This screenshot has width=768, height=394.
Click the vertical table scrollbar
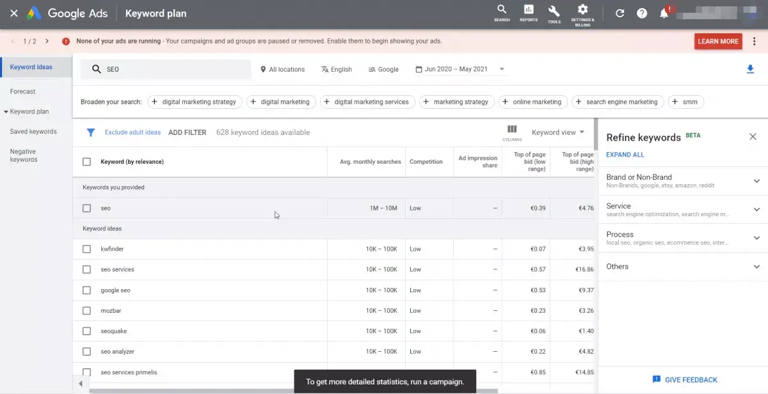[x=596, y=134]
